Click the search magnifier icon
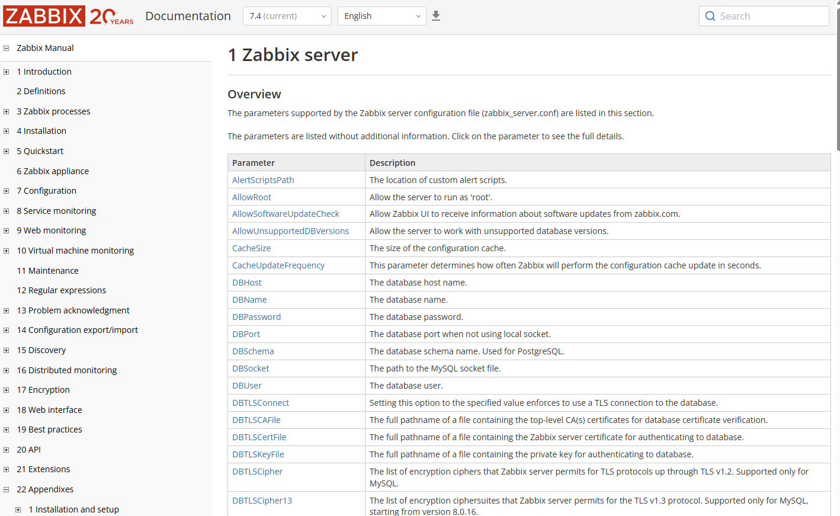840x516 pixels. pyautogui.click(x=710, y=16)
